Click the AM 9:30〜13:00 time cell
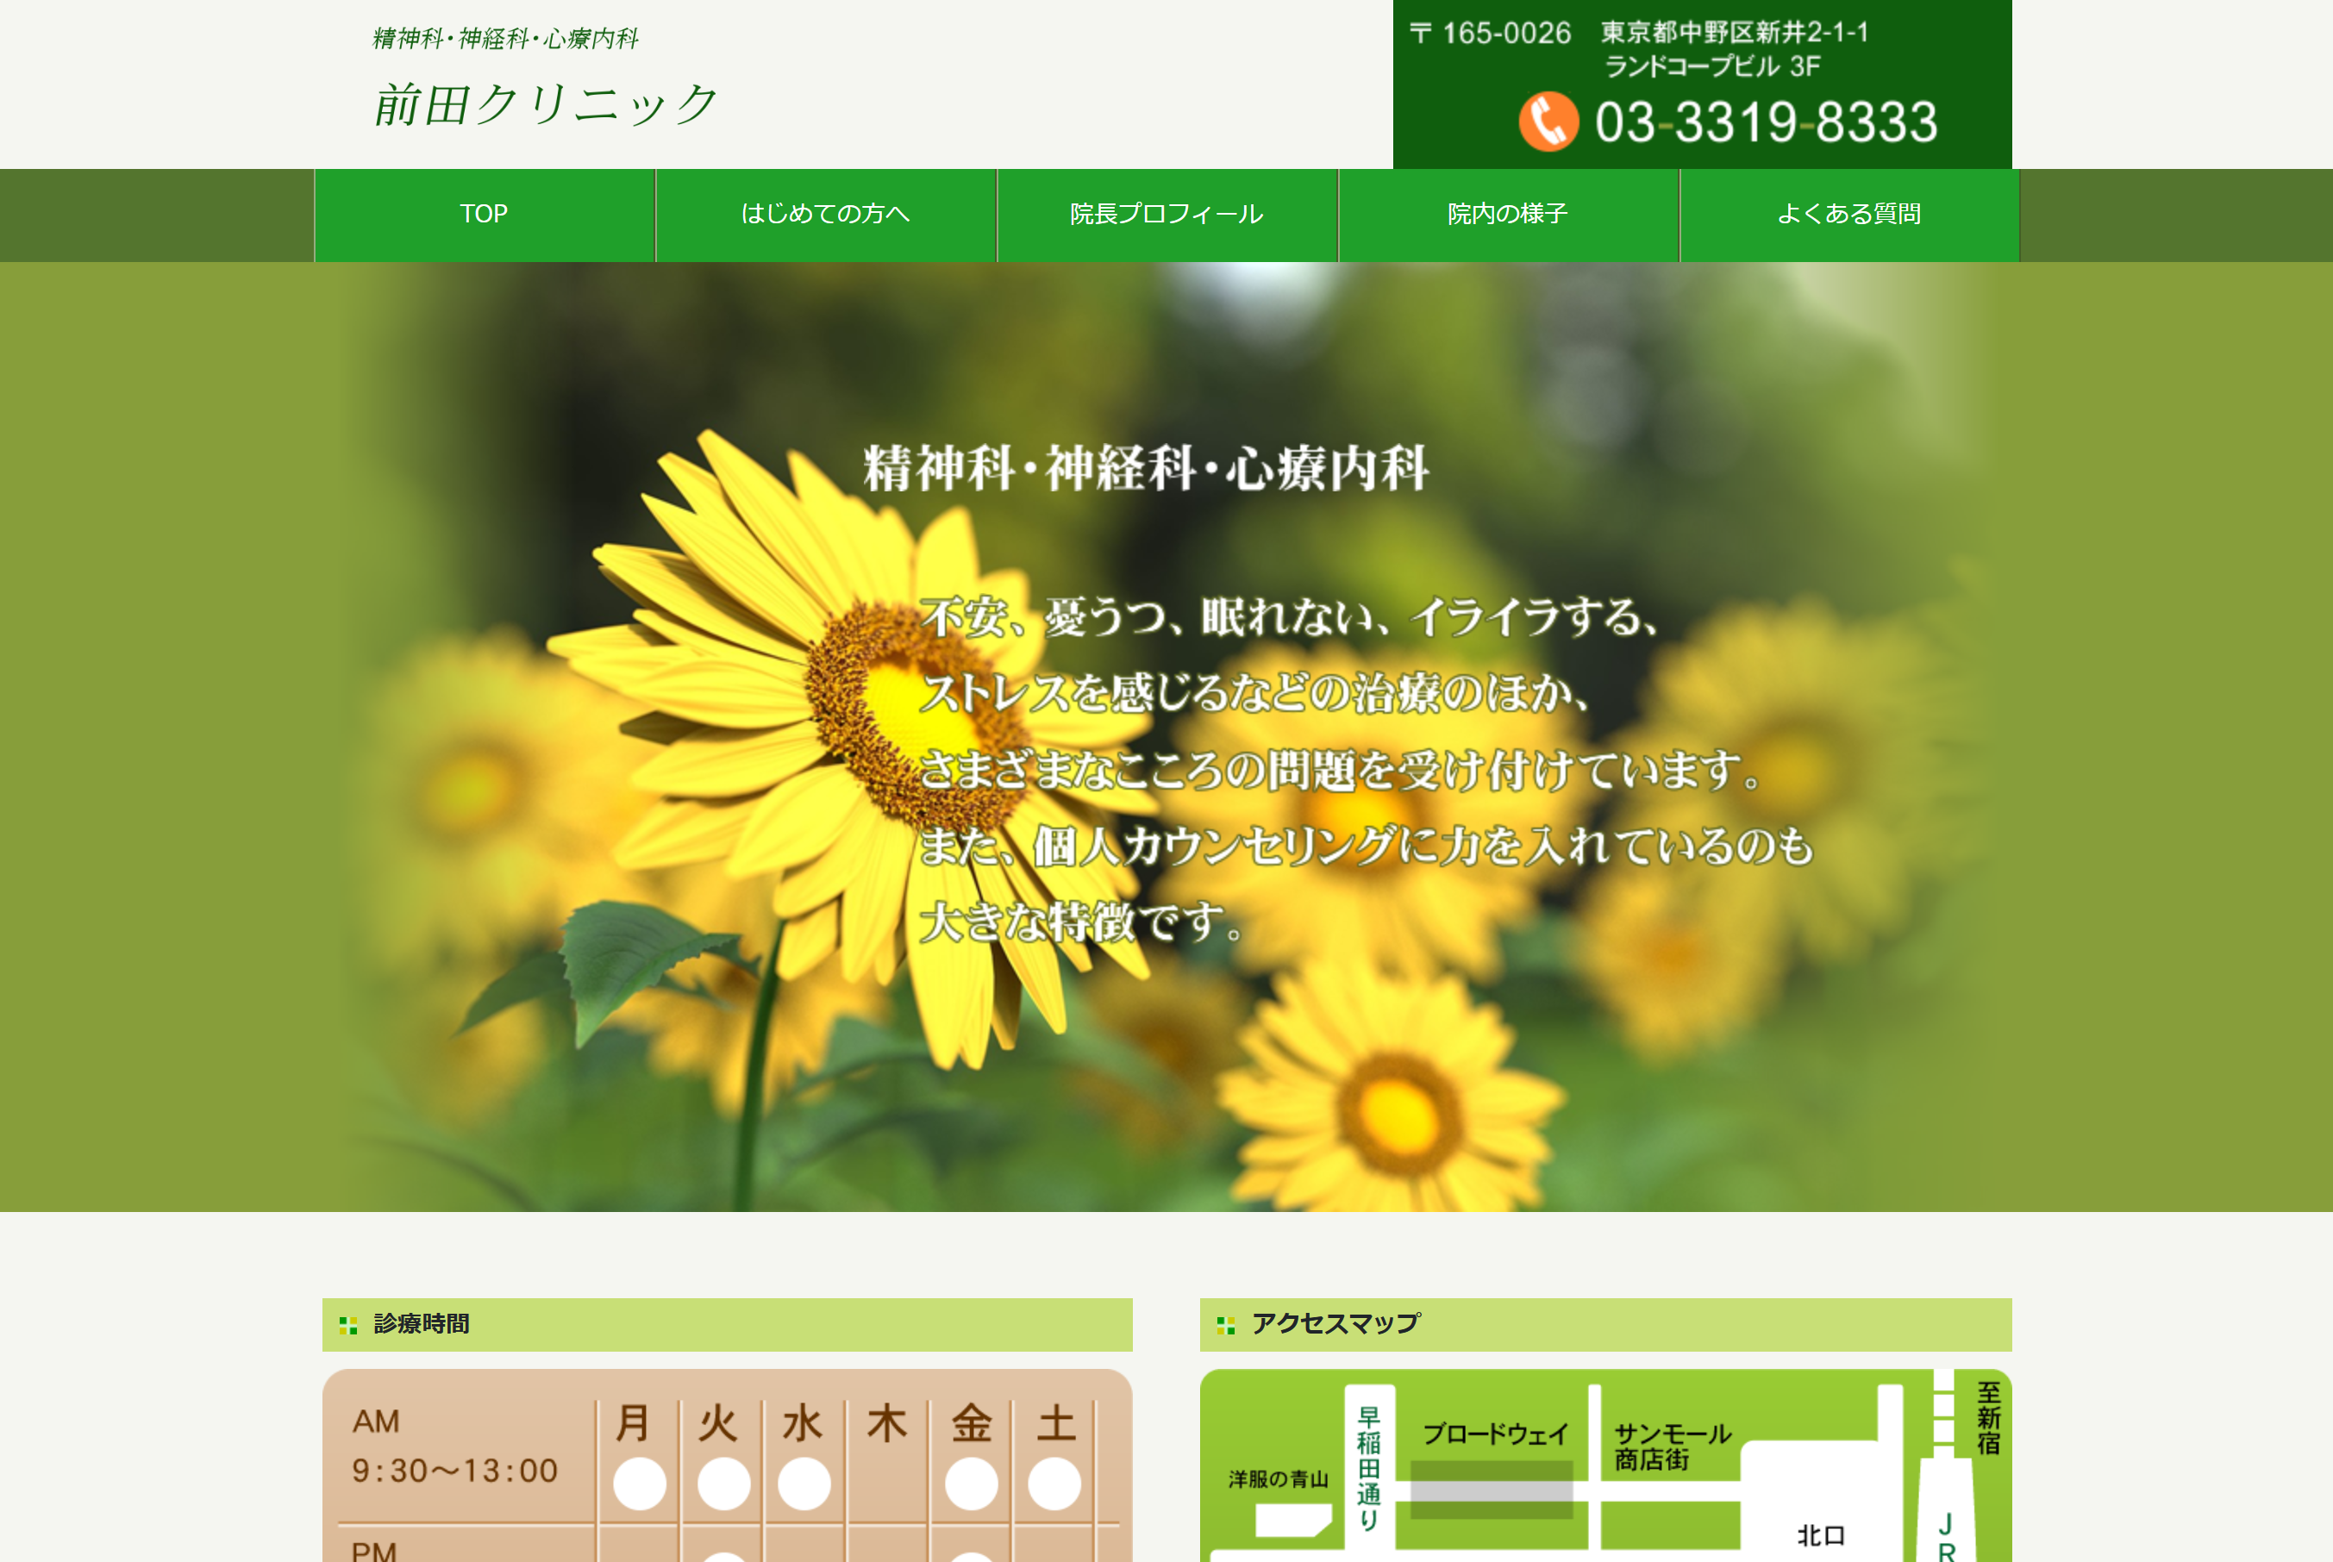 [x=454, y=1446]
